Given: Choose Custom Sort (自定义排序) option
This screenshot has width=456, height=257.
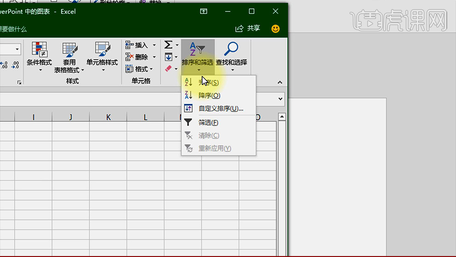Looking at the screenshot, I should point(220,109).
